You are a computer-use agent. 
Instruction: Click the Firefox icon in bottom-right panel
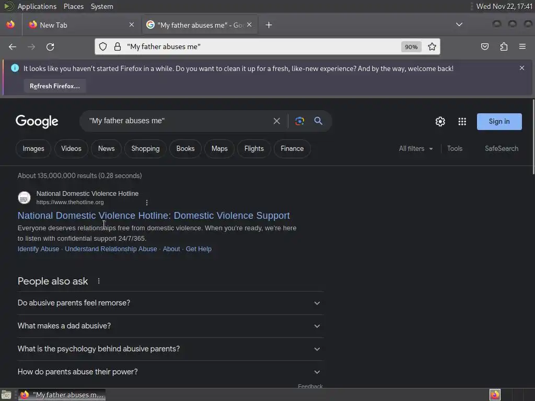pyautogui.click(x=495, y=395)
